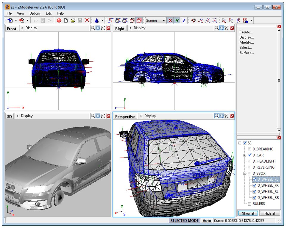
Task: Toggle the X axis constraint
Action: 170,21
